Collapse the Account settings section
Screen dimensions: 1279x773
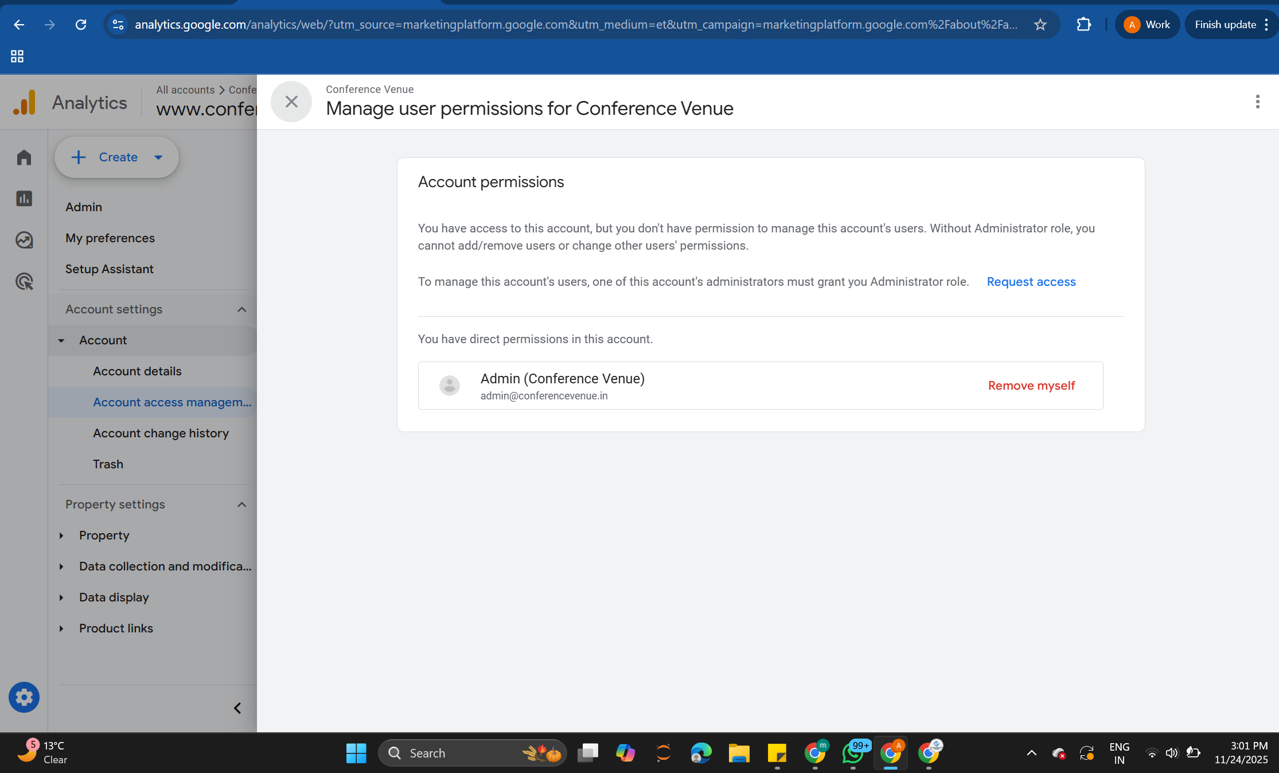[x=241, y=309]
